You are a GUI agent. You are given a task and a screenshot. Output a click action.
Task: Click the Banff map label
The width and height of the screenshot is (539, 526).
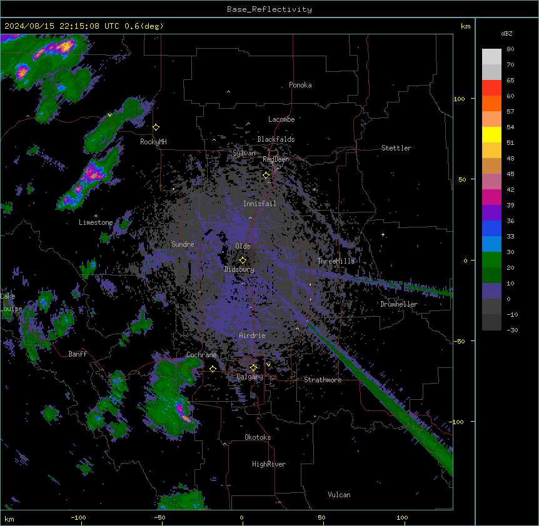78,354
